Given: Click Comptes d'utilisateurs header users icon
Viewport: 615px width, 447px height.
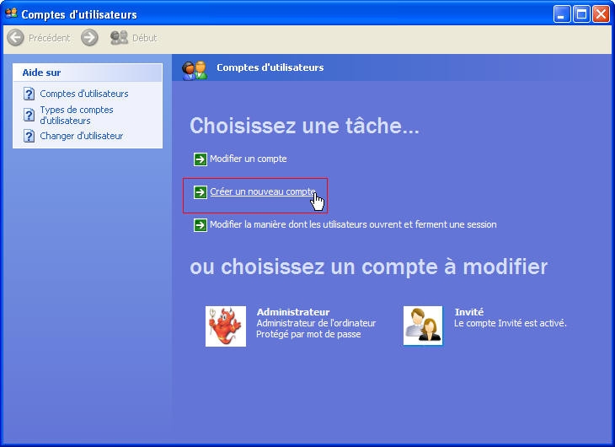Looking at the screenshot, I should [x=195, y=70].
